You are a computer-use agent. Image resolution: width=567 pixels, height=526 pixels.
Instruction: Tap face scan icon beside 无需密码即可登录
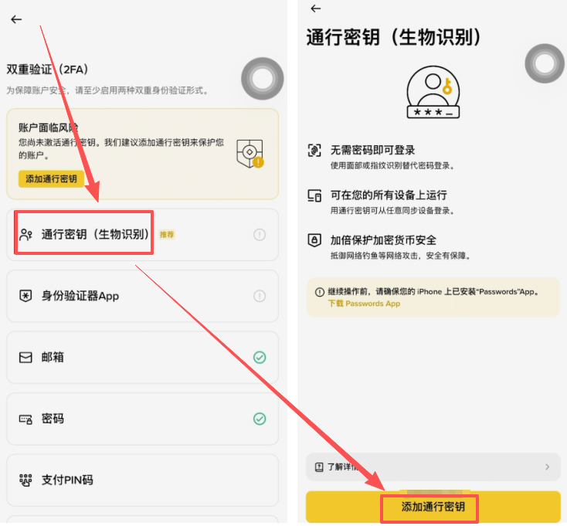pyautogui.click(x=314, y=150)
